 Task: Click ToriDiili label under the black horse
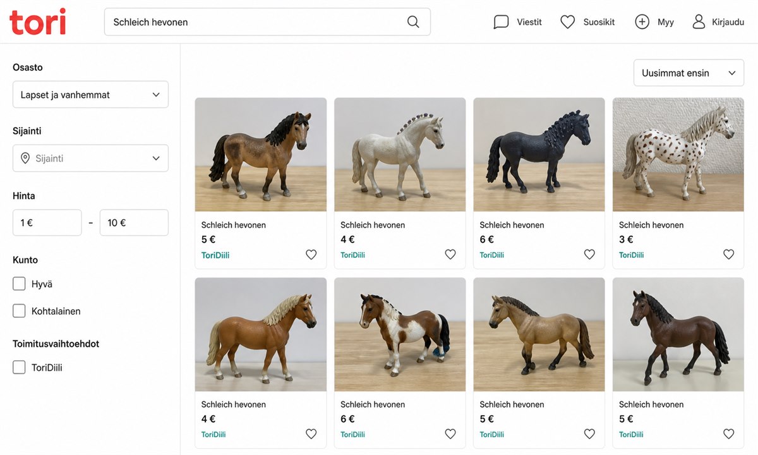point(492,255)
